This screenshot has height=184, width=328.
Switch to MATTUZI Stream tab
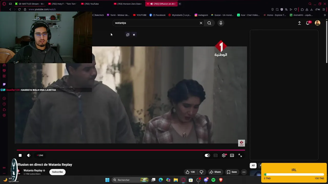point(30,4)
